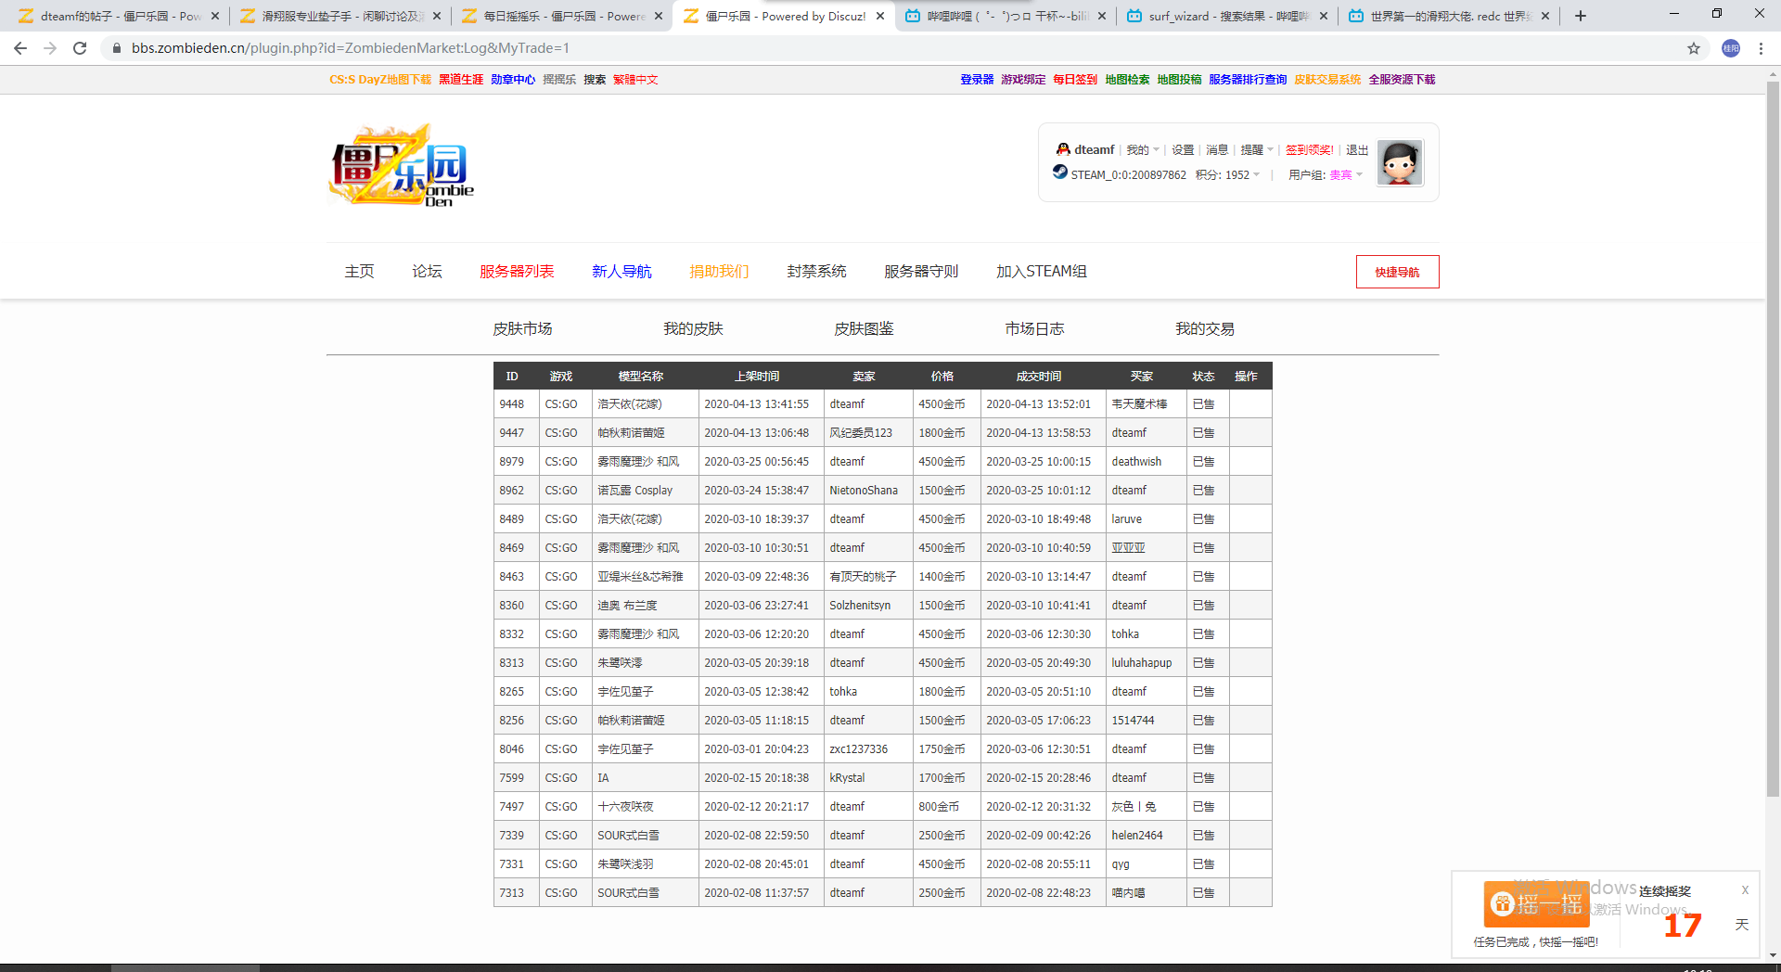This screenshot has width=1781, height=972.
Task: Click the 快捷导航 button
Action: click(1397, 272)
